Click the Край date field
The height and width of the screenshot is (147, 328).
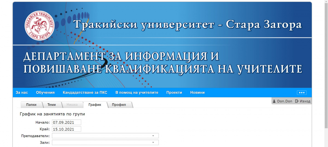[x=67, y=129]
